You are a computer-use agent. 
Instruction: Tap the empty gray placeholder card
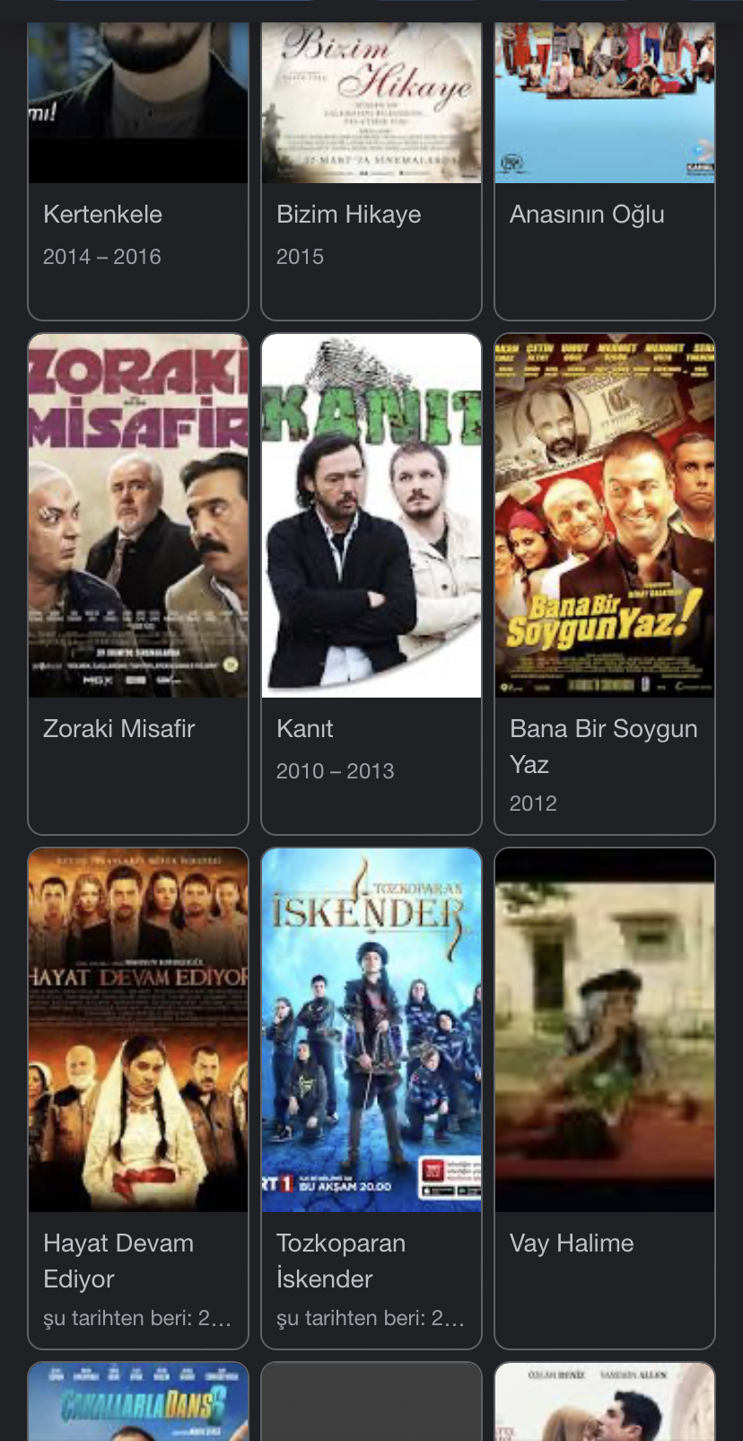(371, 1402)
